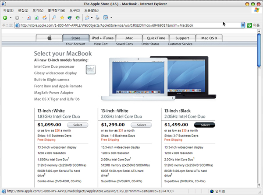The height and width of the screenshot is (195, 263).
Task: Open the Customer Service link
Action: (x=180, y=44)
